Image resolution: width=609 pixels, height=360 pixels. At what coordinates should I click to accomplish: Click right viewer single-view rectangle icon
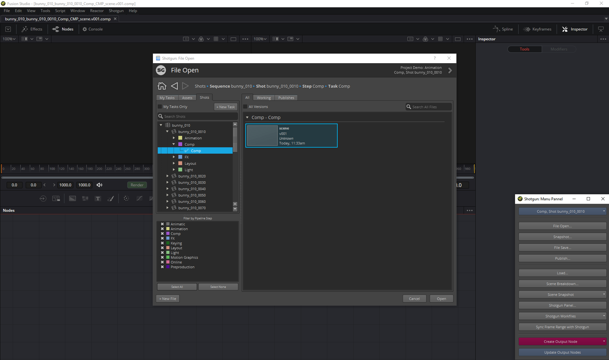point(458,39)
